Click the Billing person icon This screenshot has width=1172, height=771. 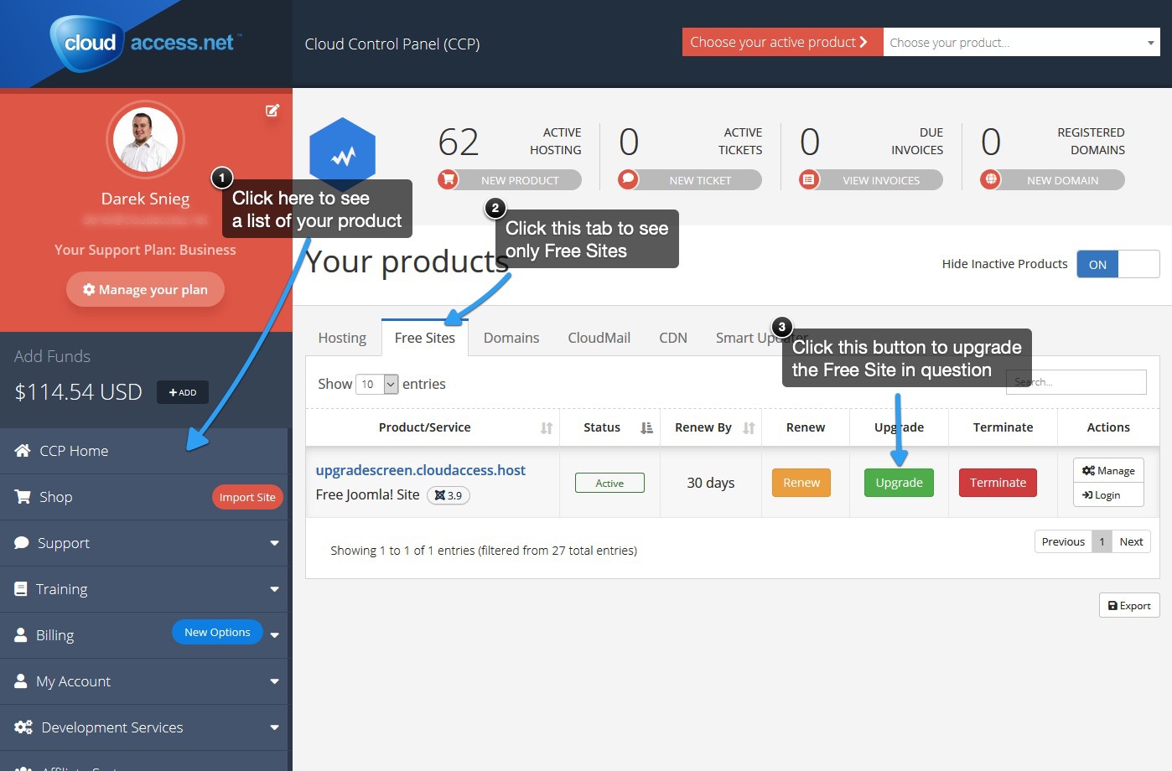(x=21, y=635)
